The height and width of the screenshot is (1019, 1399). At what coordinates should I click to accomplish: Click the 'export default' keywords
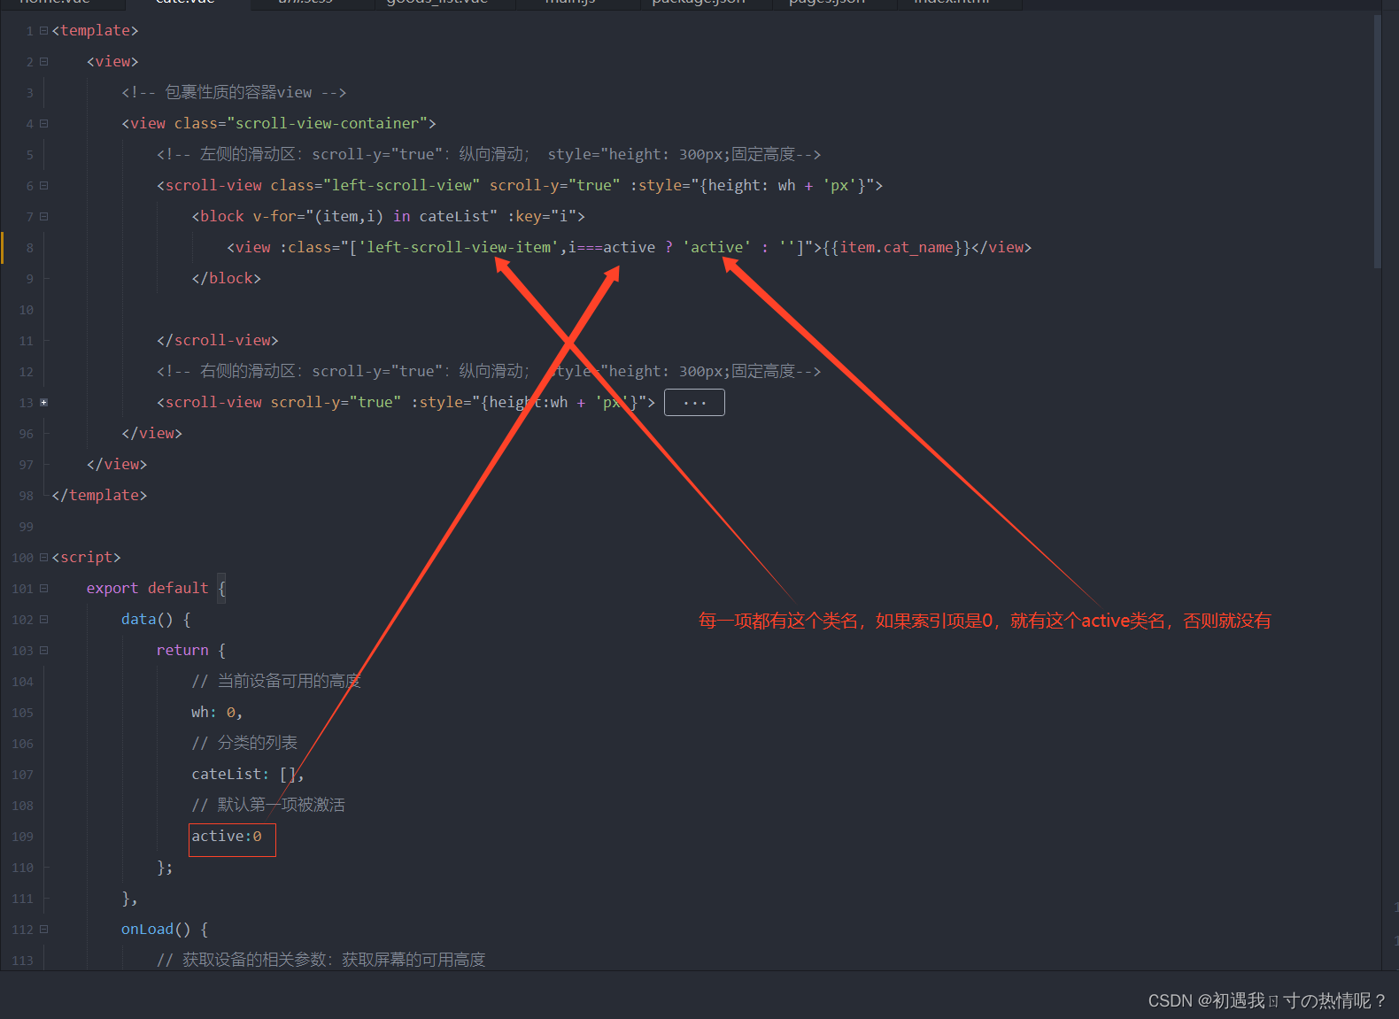click(x=147, y=589)
